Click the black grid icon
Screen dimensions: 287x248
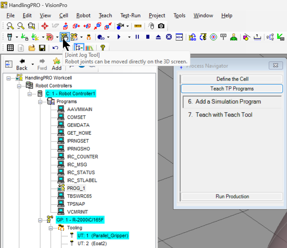pos(10,48)
